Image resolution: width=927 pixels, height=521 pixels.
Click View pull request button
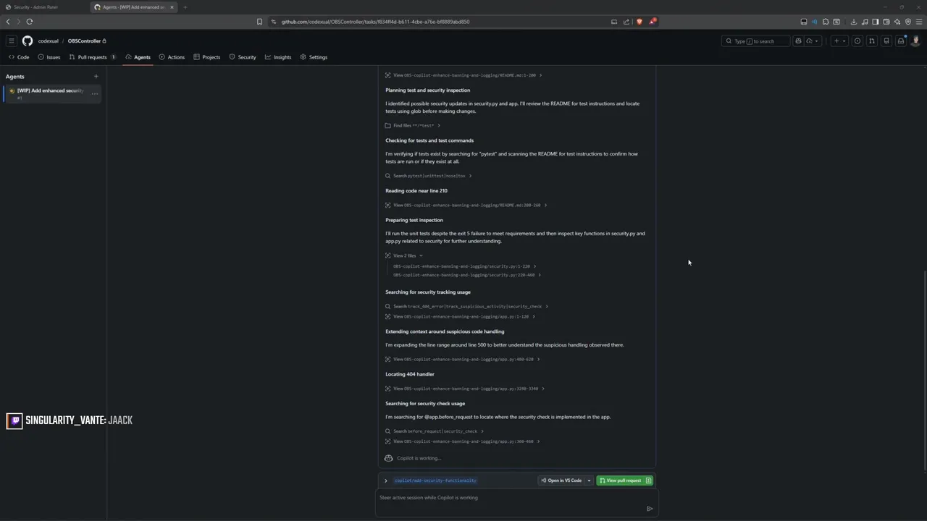click(624, 480)
